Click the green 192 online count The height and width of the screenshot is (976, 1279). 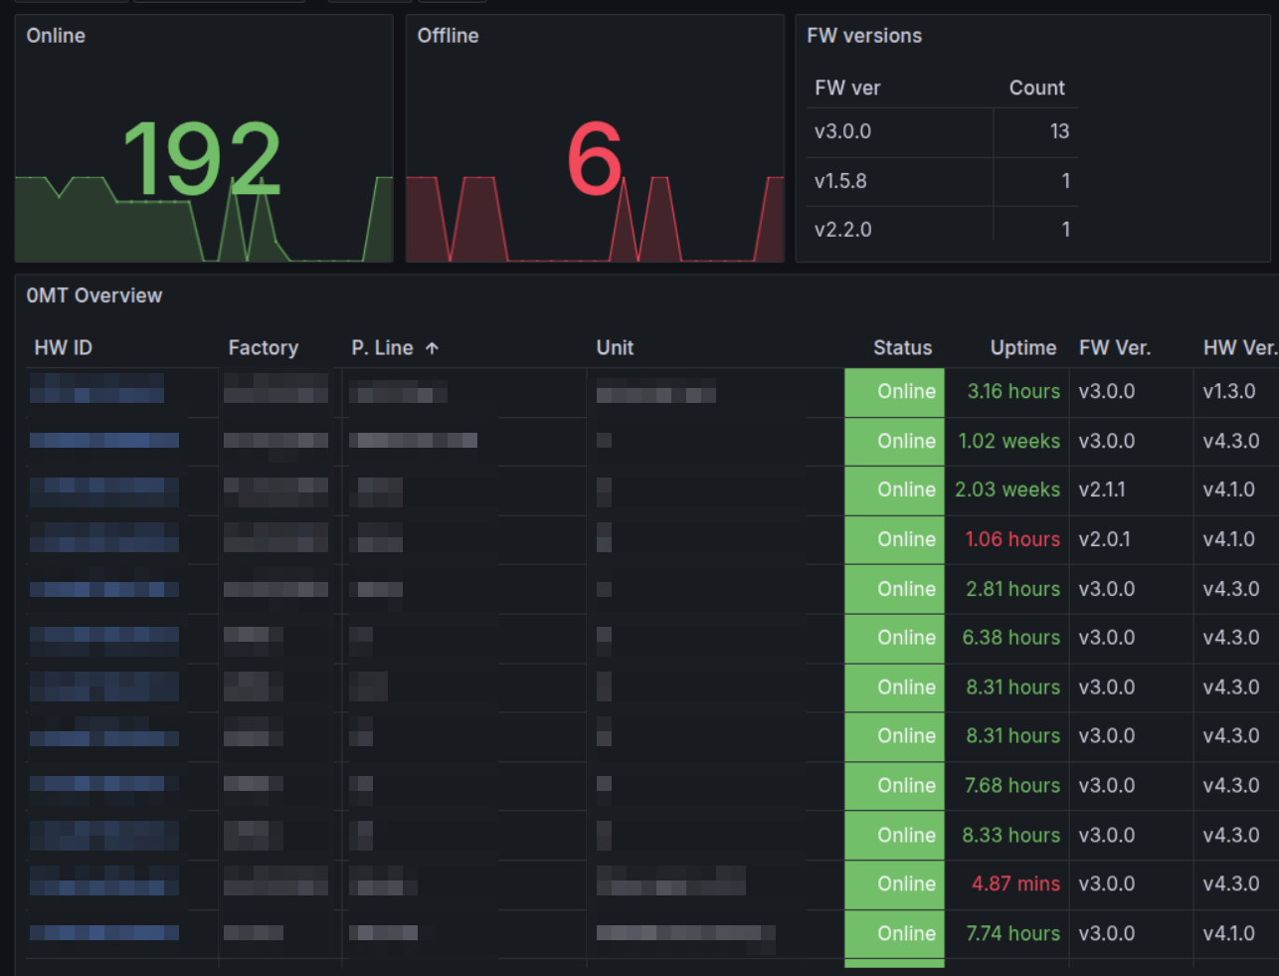point(202,159)
